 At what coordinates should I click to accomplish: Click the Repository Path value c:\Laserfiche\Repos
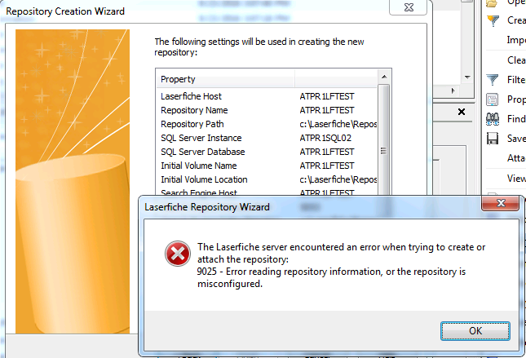coord(338,124)
